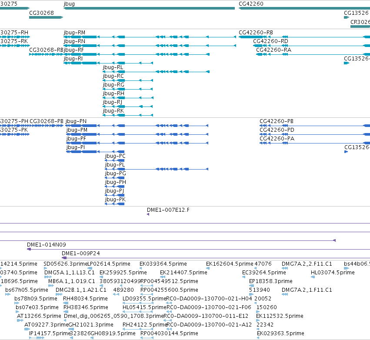Select the EK039364.5prime EST label
This screenshot has height=340, width=370.
click(163, 264)
